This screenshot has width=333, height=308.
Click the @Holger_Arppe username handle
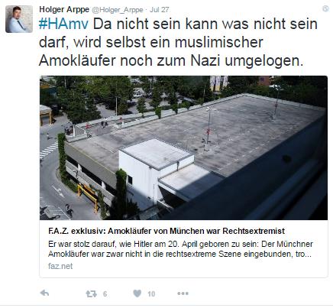pyautogui.click(x=118, y=10)
